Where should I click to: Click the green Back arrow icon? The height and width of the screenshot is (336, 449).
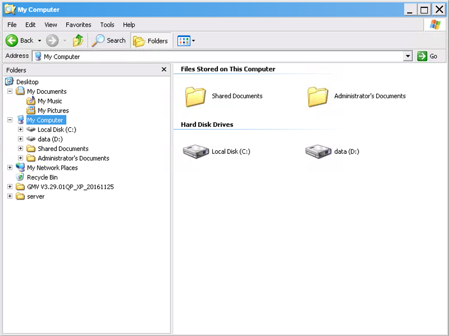tap(12, 40)
